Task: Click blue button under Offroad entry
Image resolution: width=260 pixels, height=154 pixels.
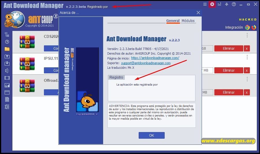Action: tap(51, 92)
